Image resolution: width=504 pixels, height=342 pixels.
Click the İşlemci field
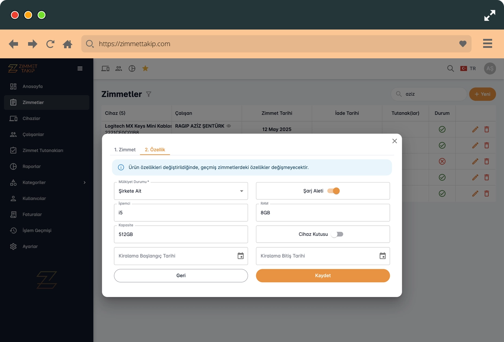[181, 213]
